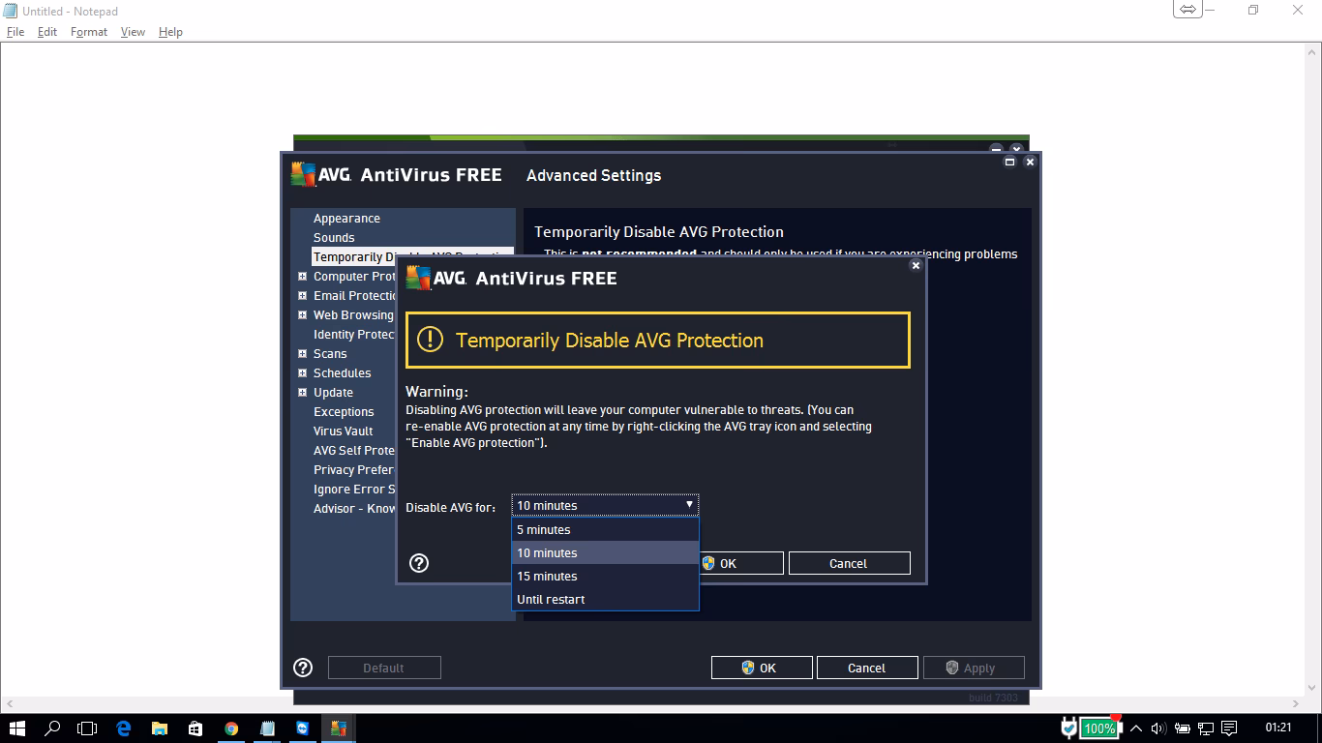Click Cancel in disable AVG dialog
This screenshot has width=1322, height=743.
(x=849, y=563)
